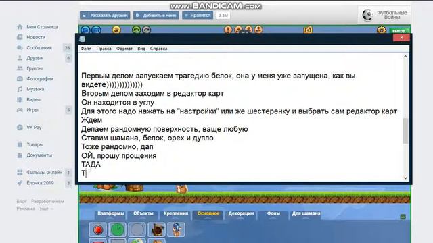Screen dimensions: 433x243
Task: Toggle the Нравится like button
Action: (198, 15)
